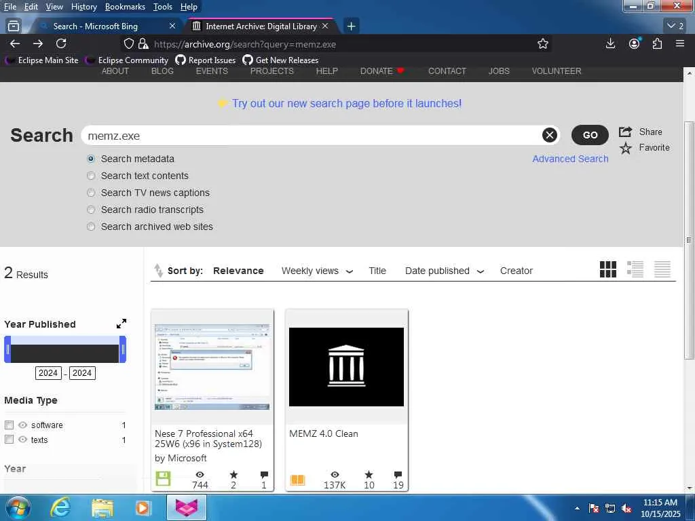
Task: Open the Bookmarks menu
Action: (x=125, y=7)
